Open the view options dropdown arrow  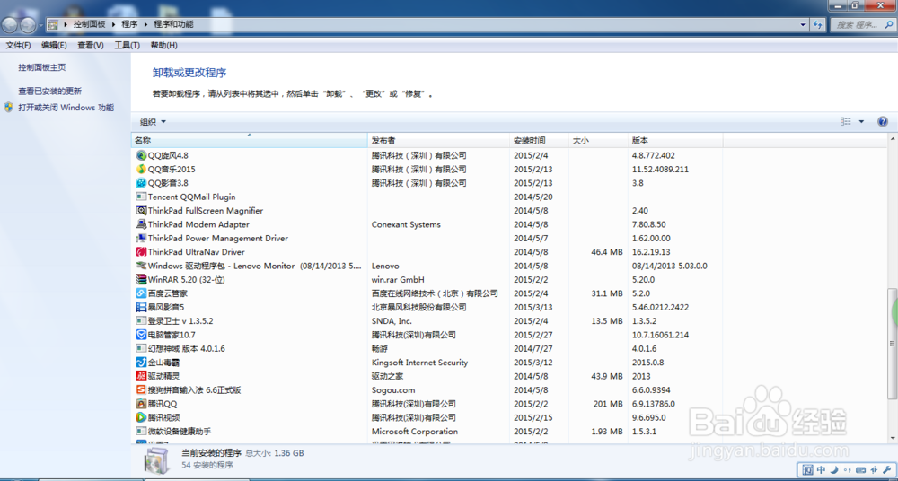[861, 121]
